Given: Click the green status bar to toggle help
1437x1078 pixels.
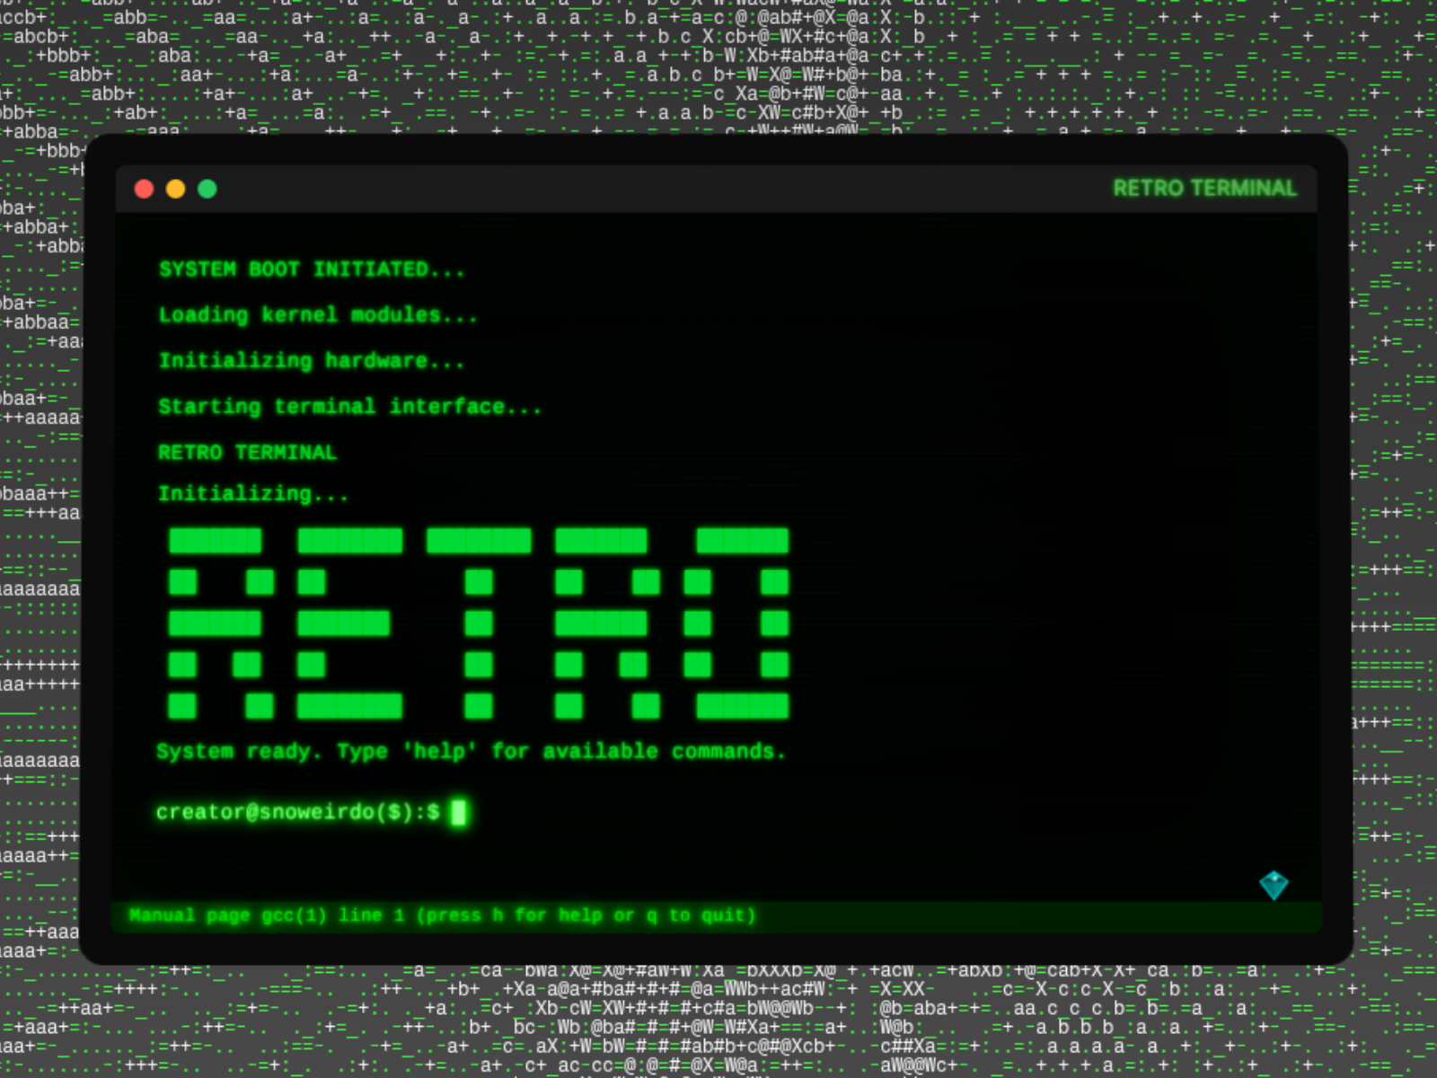Looking at the screenshot, I should coord(718,915).
